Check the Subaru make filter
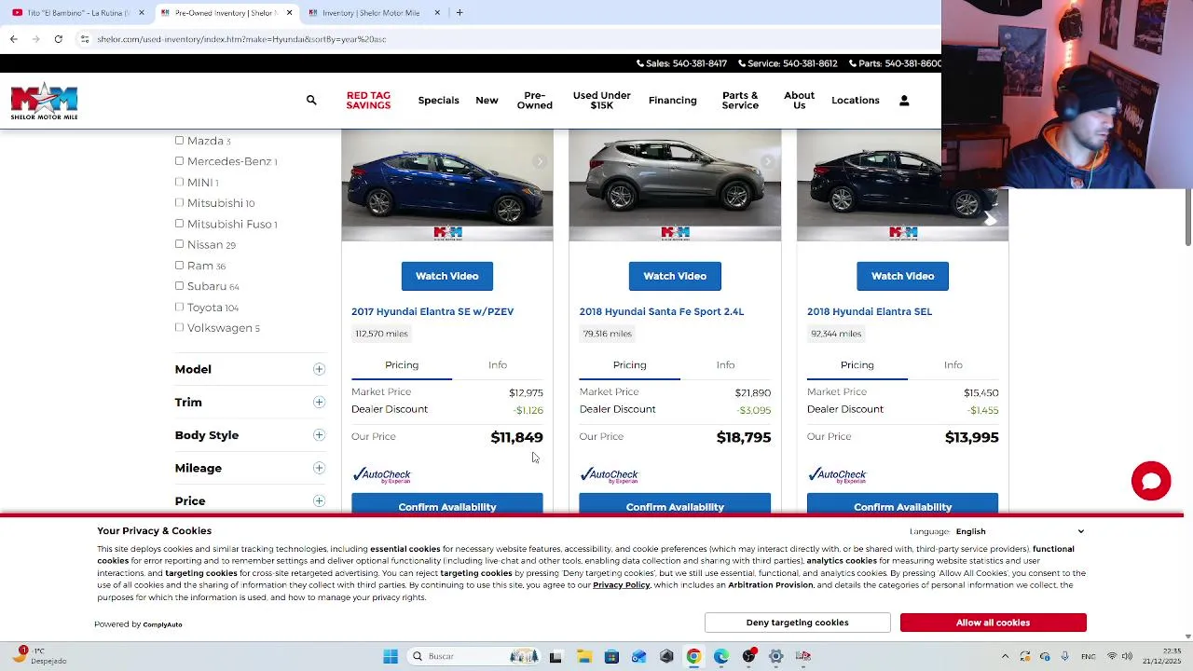This screenshot has height=671, width=1193. tap(179, 286)
